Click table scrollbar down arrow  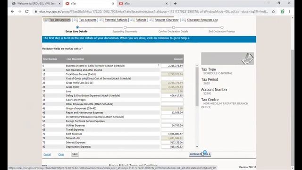pos(197,147)
